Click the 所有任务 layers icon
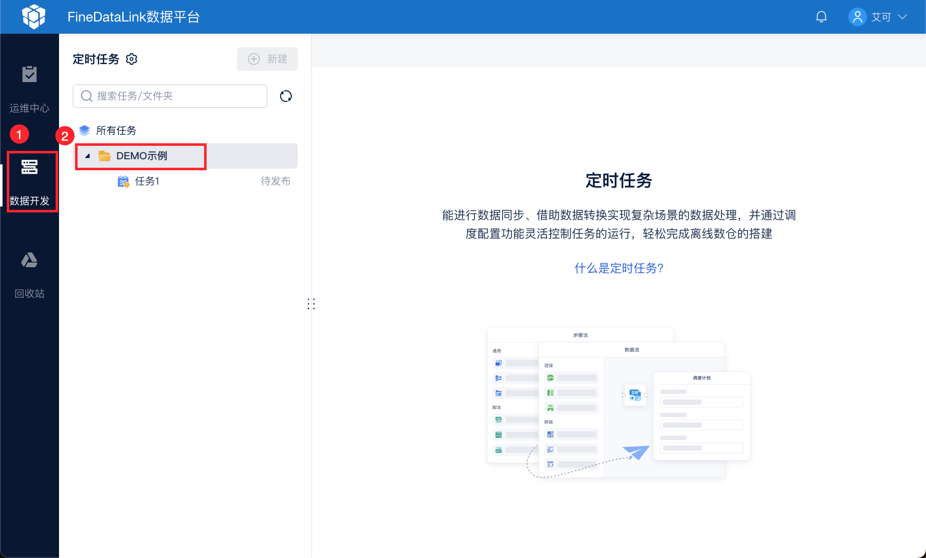The height and width of the screenshot is (558, 926). [x=84, y=131]
